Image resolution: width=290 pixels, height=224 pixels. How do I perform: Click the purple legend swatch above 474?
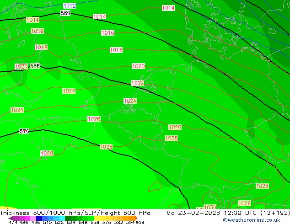click(16, 218)
